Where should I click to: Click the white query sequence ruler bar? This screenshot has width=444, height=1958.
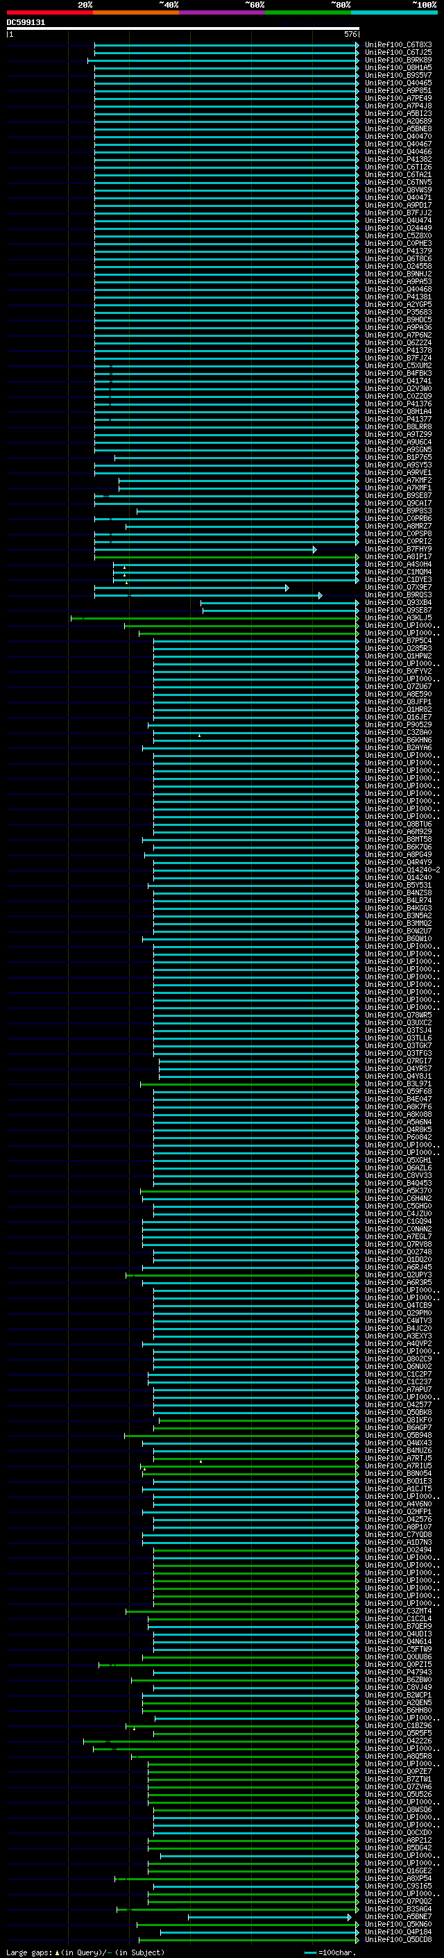pos(183,28)
